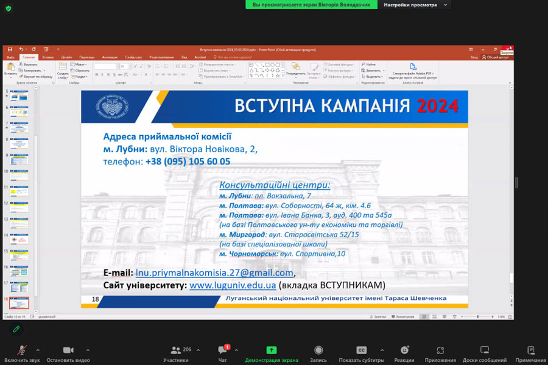
Task: Click Вырезать cut command
Action: (x=28, y=64)
